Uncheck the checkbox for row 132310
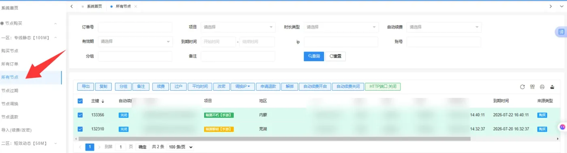 [80, 129]
